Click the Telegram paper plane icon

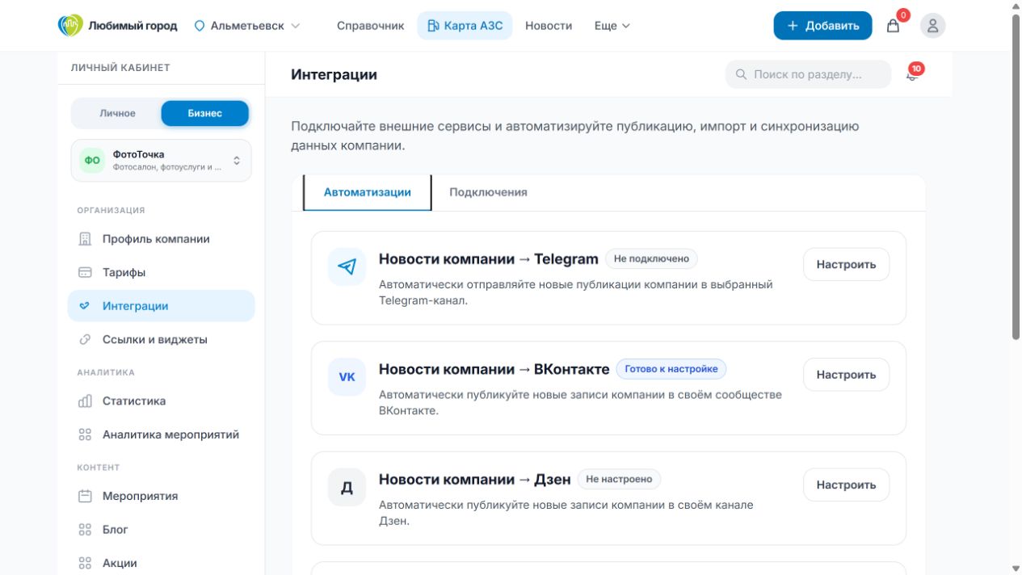point(347,267)
